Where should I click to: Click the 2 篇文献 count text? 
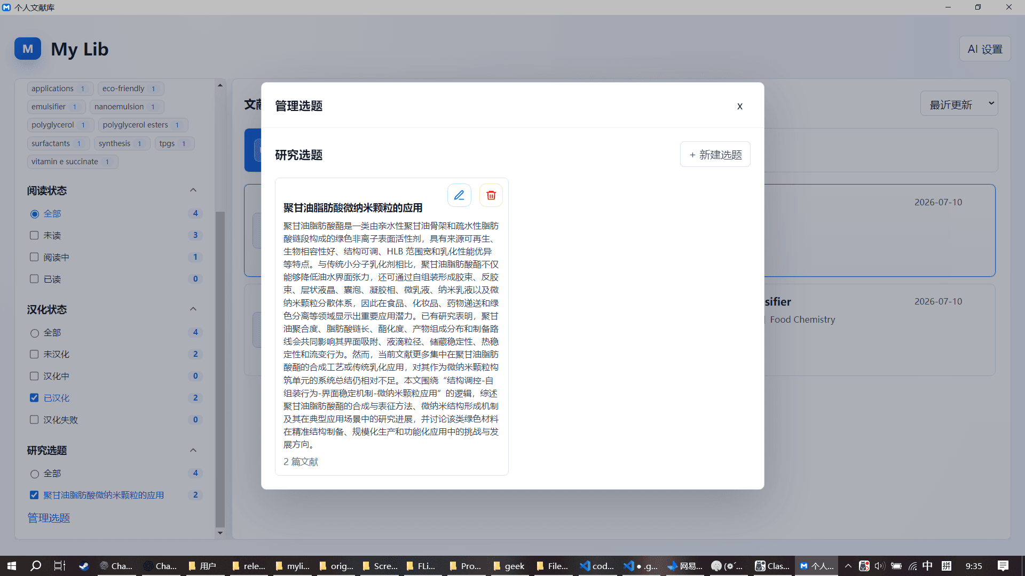coord(301,462)
